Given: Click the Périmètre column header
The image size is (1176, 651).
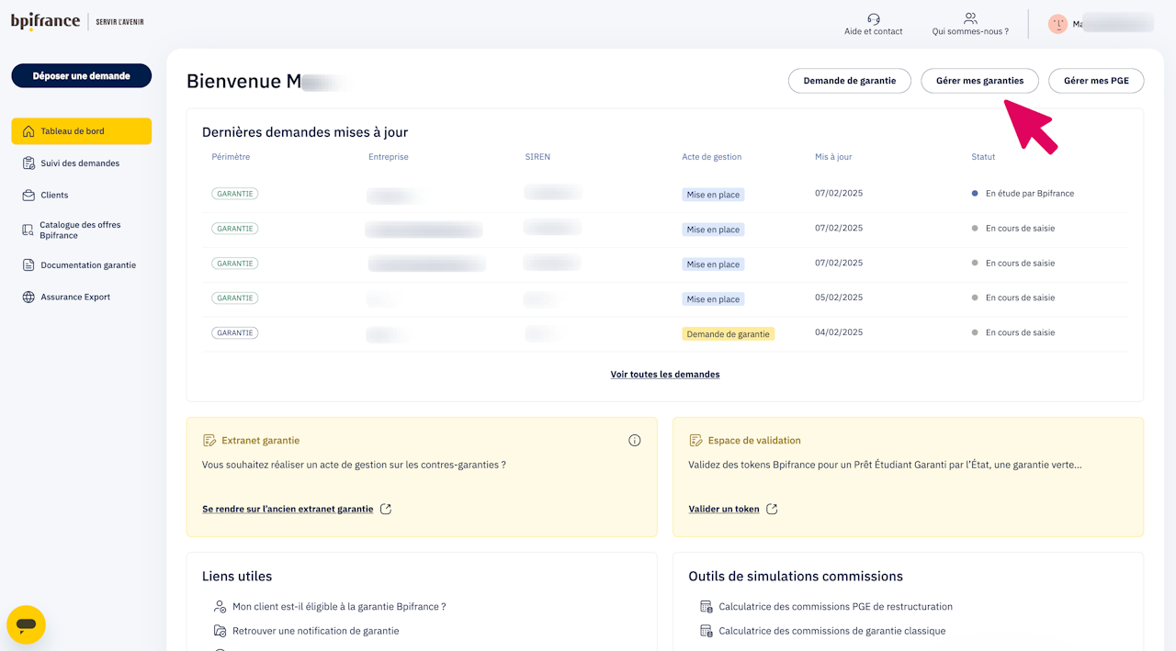Looking at the screenshot, I should click(231, 157).
